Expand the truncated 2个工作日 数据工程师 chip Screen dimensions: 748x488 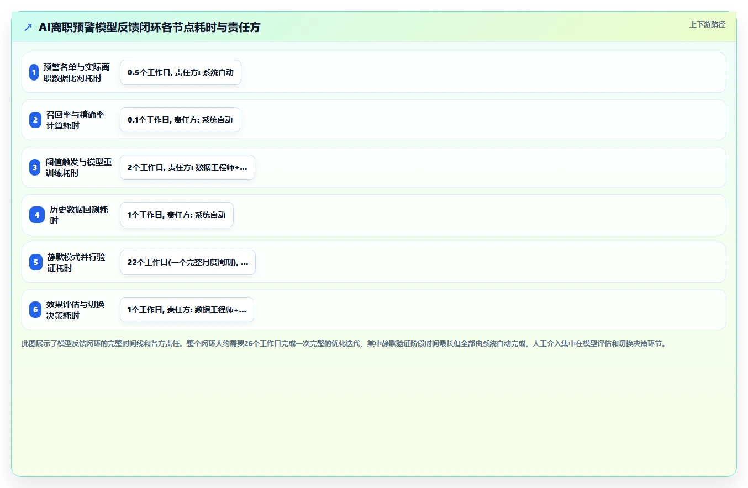pyautogui.click(x=187, y=167)
